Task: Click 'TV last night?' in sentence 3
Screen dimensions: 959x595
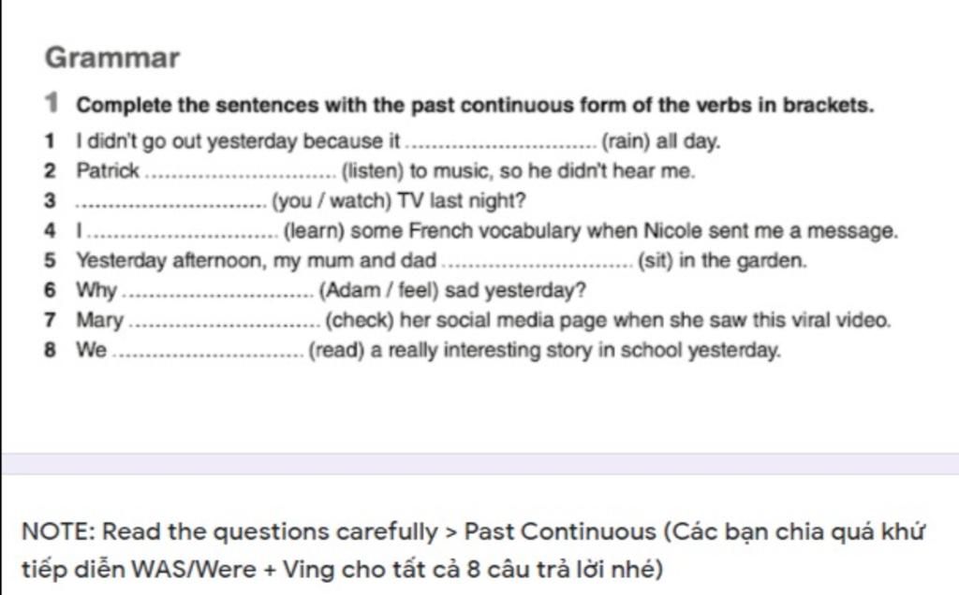Action: tap(461, 202)
